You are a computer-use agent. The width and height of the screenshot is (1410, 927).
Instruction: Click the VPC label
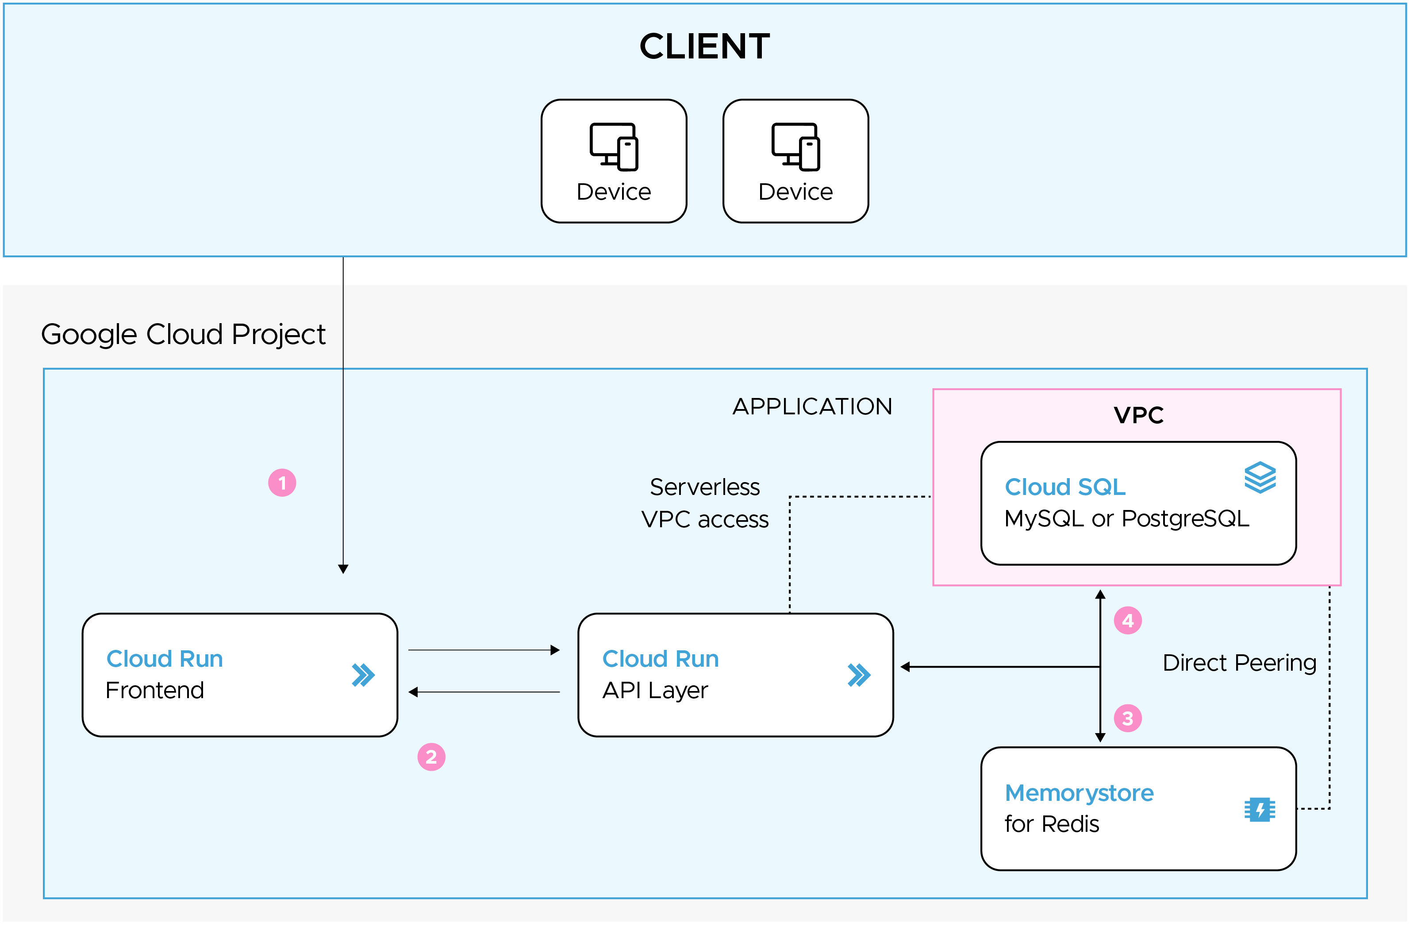[x=1138, y=415]
